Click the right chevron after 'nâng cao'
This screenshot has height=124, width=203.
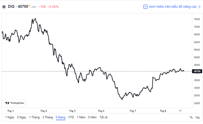[x=200, y=7]
